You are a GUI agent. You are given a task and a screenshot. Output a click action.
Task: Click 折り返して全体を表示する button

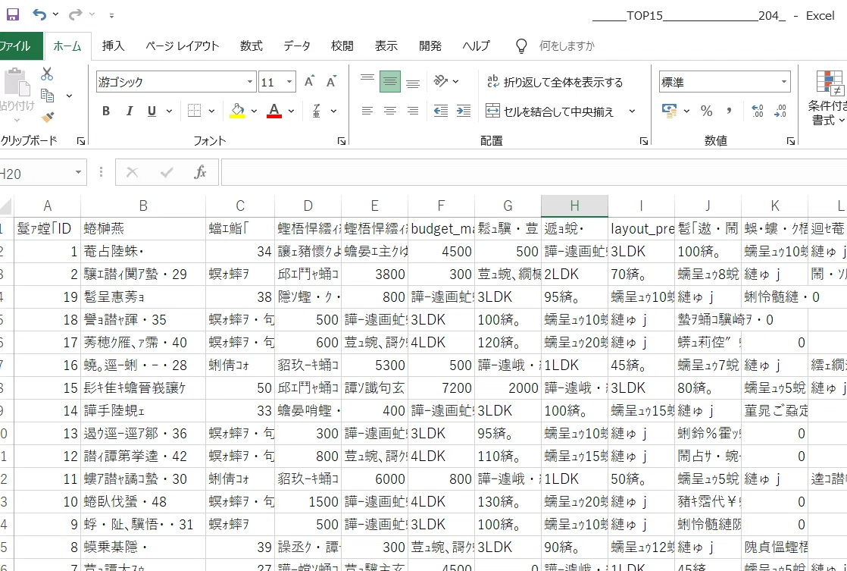[x=555, y=82]
